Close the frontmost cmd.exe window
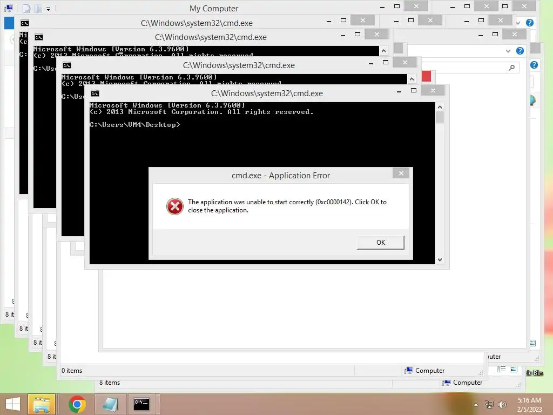Image resolution: width=553 pixels, height=415 pixels. point(433,91)
